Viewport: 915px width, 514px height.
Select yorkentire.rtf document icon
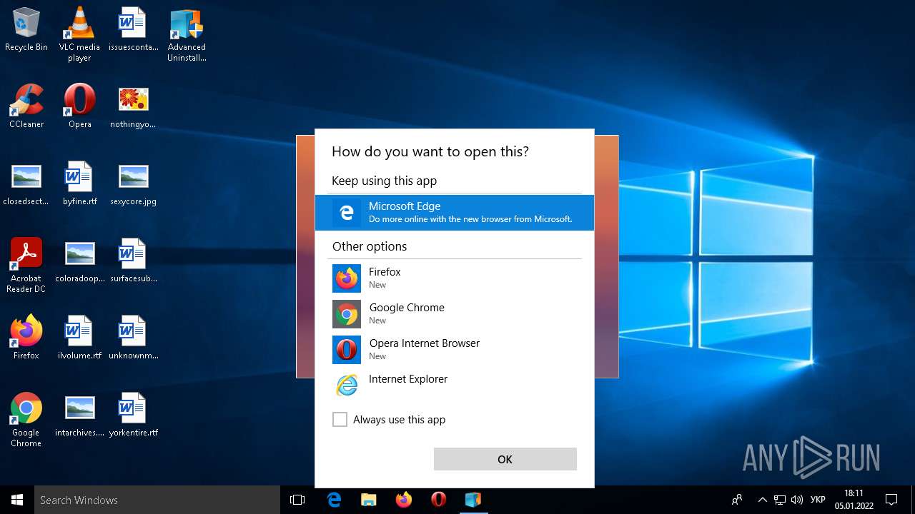click(x=133, y=415)
